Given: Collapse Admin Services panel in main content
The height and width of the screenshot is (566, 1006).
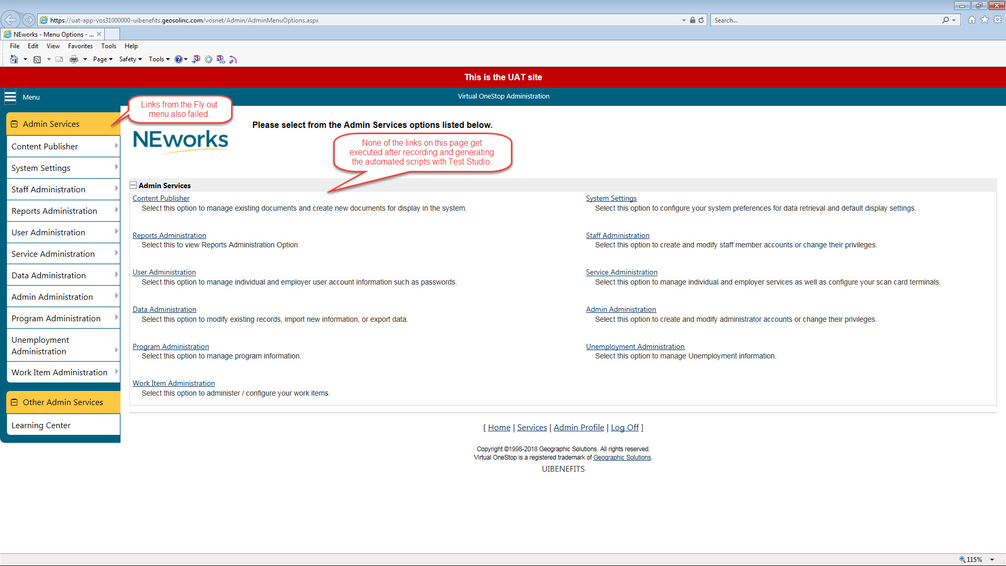Looking at the screenshot, I should point(134,186).
